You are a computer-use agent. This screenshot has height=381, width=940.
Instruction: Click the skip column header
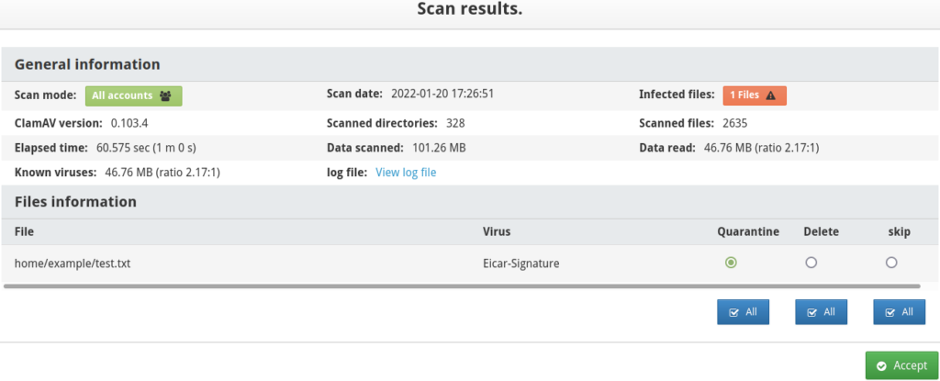click(x=899, y=231)
